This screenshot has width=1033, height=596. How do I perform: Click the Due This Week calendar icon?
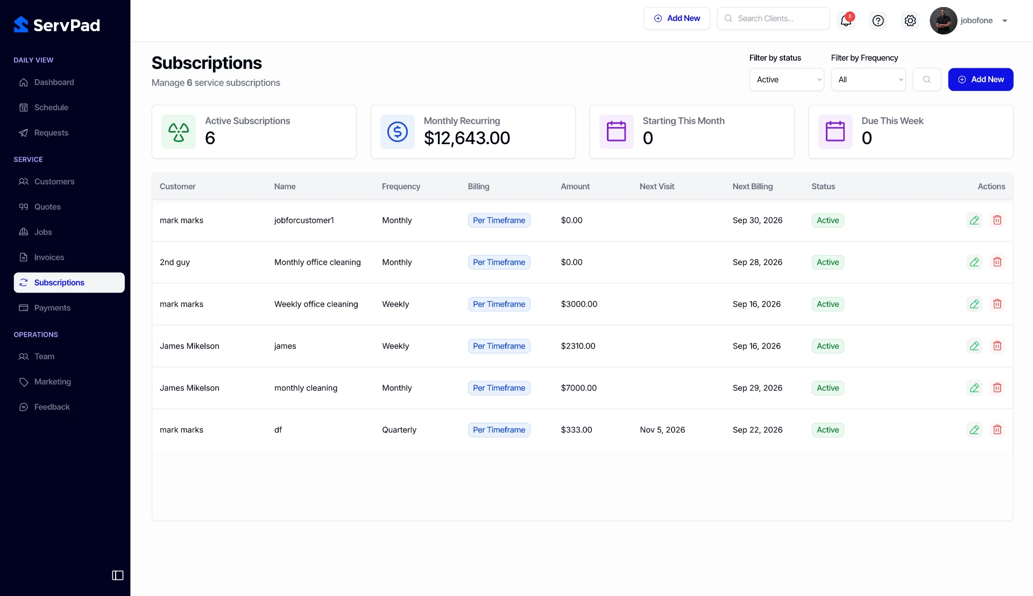[x=836, y=132]
